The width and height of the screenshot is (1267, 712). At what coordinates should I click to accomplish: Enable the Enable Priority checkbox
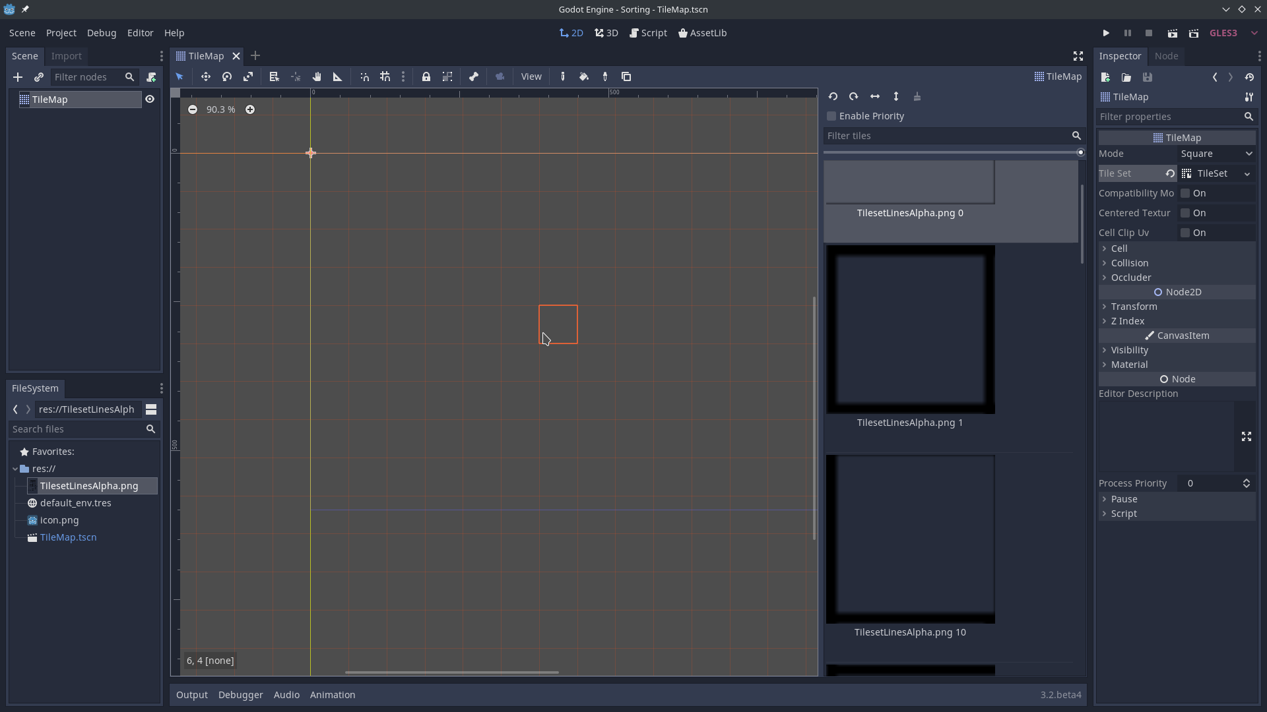click(831, 116)
